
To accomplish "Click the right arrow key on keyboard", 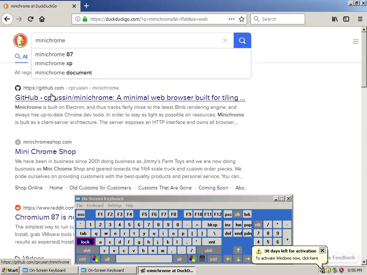I will pyautogui.click(x=247, y=259).
